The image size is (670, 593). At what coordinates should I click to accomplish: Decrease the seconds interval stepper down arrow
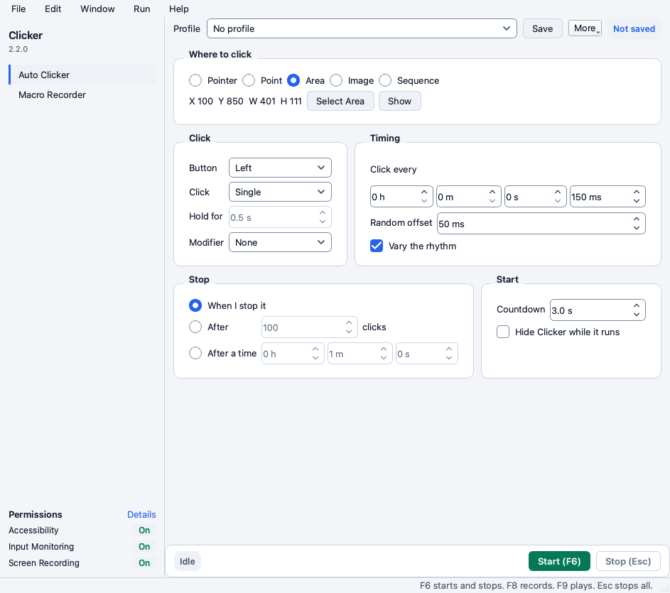pyautogui.click(x=558, y=201)
